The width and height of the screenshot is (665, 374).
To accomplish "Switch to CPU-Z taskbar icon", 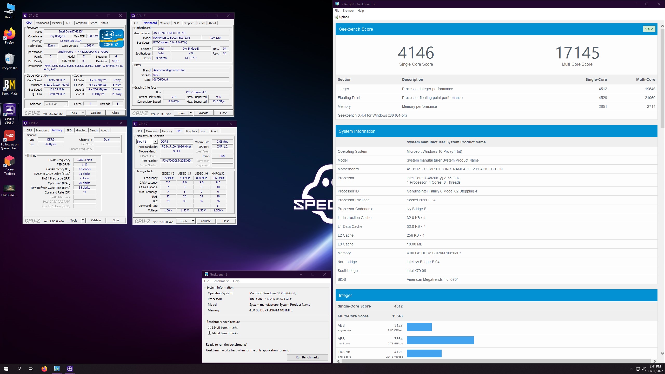I will coord(70,369).
